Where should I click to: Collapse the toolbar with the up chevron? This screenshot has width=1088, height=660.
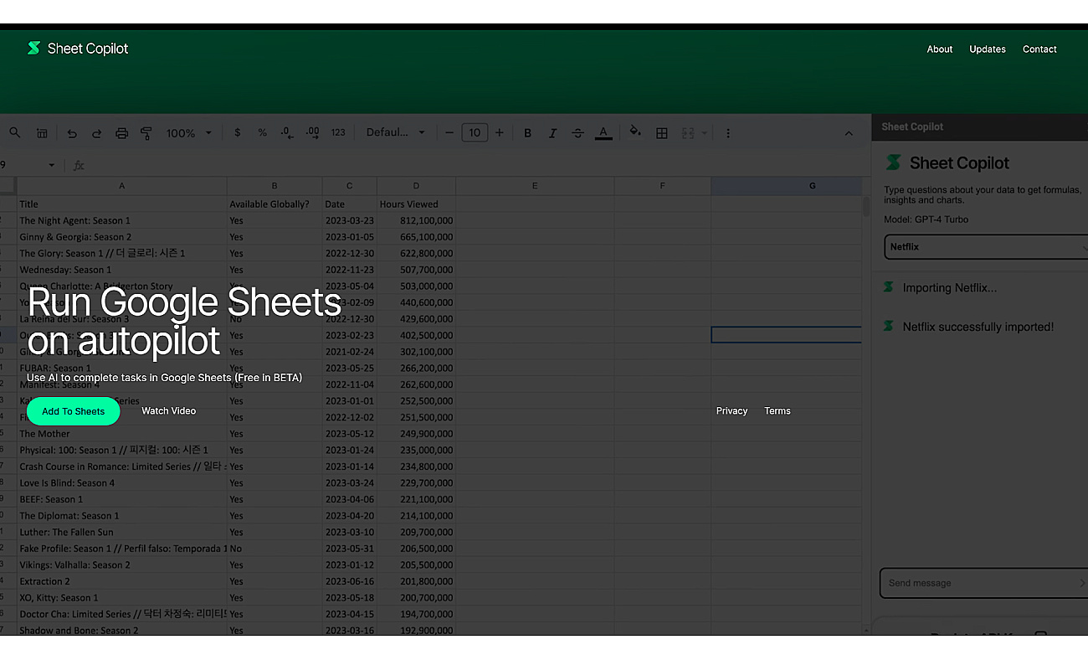(x=849, y=133)
